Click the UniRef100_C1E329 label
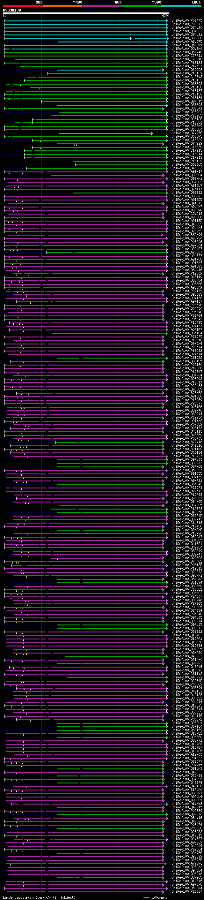Viewport: 204px width, 900px height. (x=187, y=140)
